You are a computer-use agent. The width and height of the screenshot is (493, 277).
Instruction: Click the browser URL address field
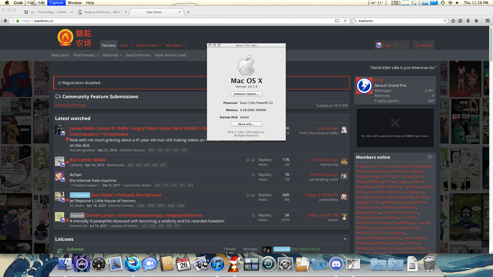click(x=177, y=21)
